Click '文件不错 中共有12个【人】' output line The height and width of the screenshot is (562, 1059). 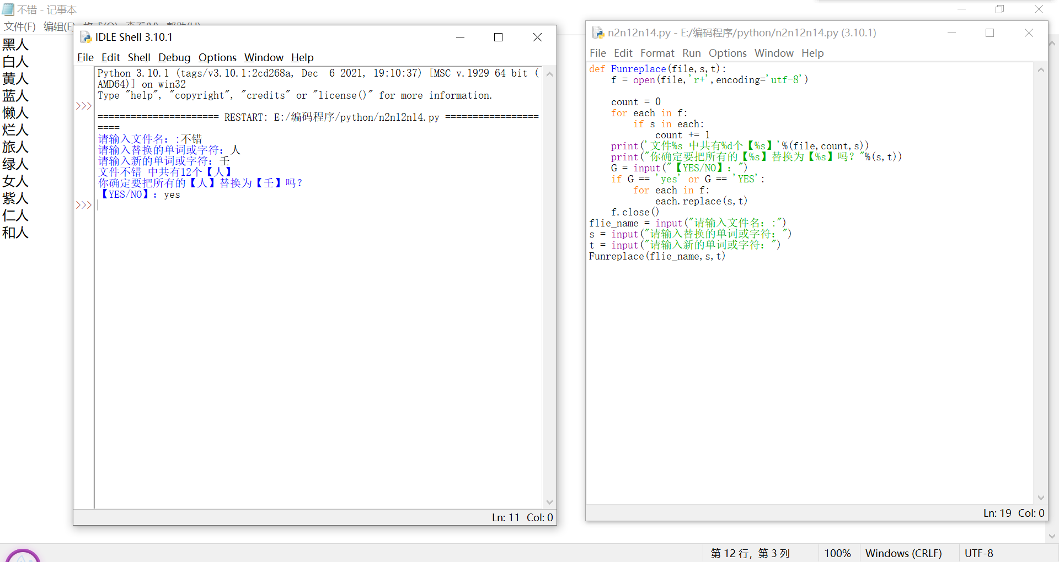click(164, 172)
